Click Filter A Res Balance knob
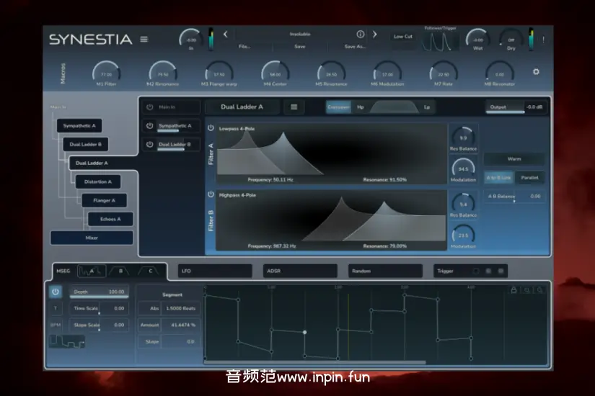This screenshot has height=396, width=595. point(463,138)
